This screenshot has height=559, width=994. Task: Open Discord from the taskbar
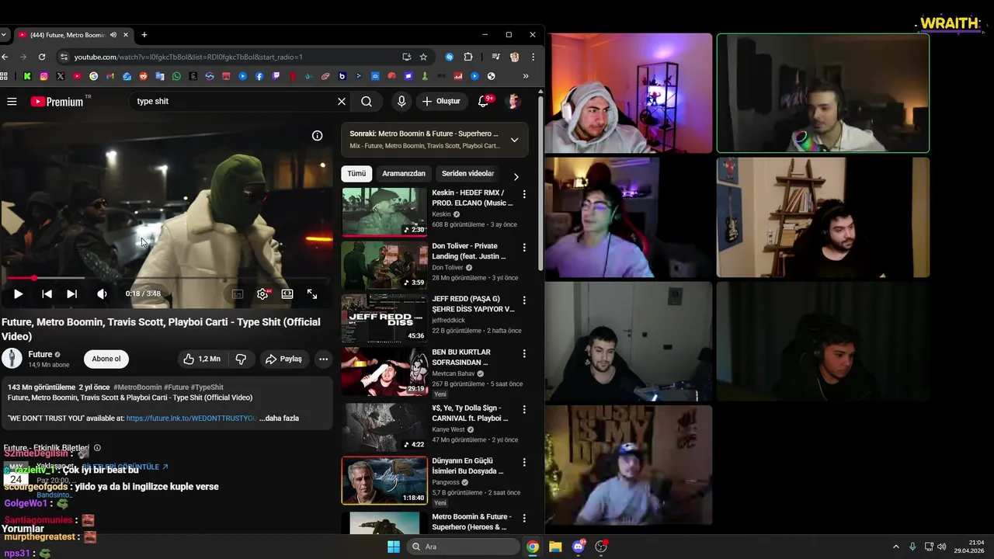[x=578, y=547]
